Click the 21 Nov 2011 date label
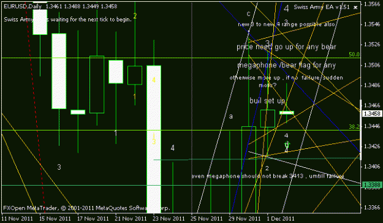This screenshot has width=383, height=223. [131, 218]
